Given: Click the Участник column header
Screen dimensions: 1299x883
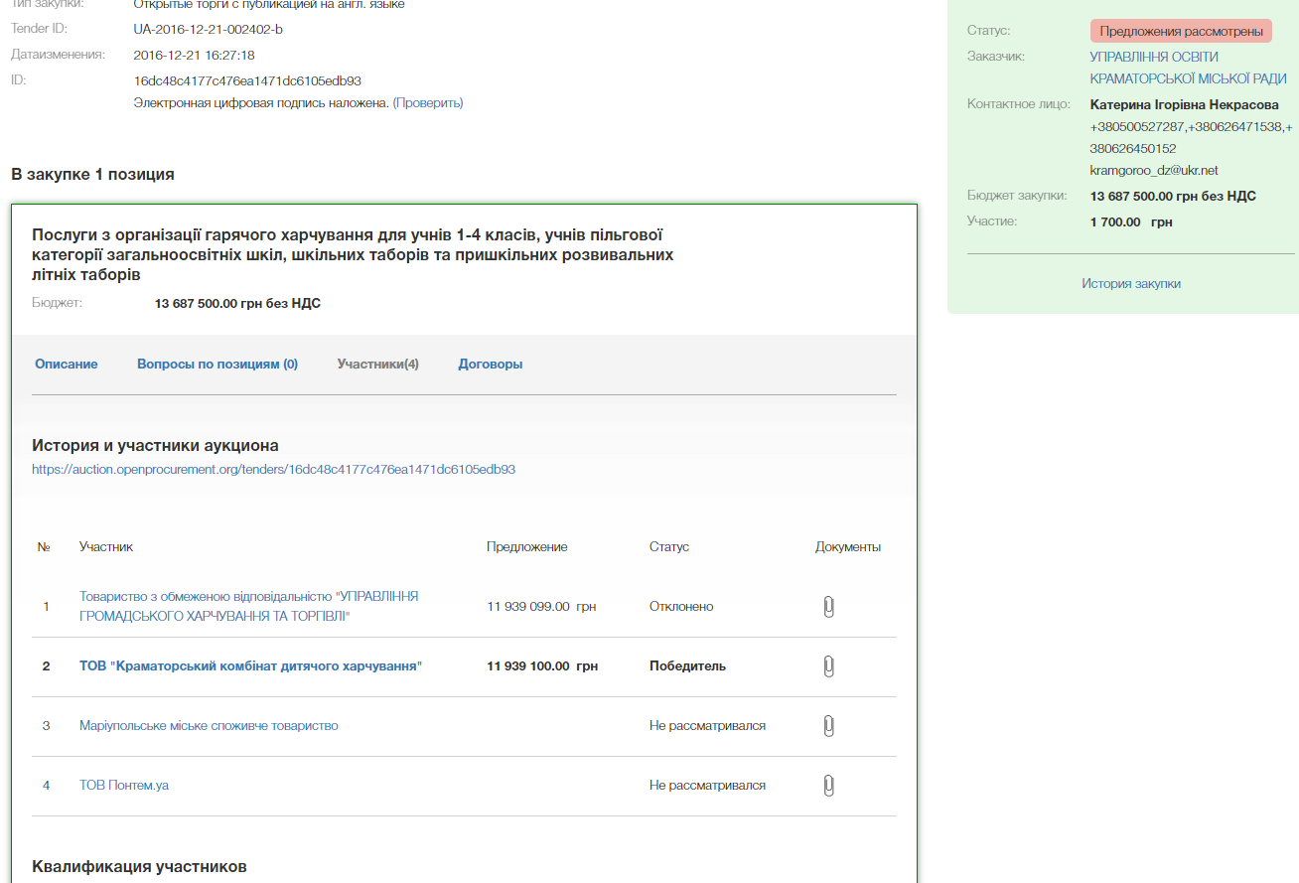Looking at the screenshot, I should point(106,547).
